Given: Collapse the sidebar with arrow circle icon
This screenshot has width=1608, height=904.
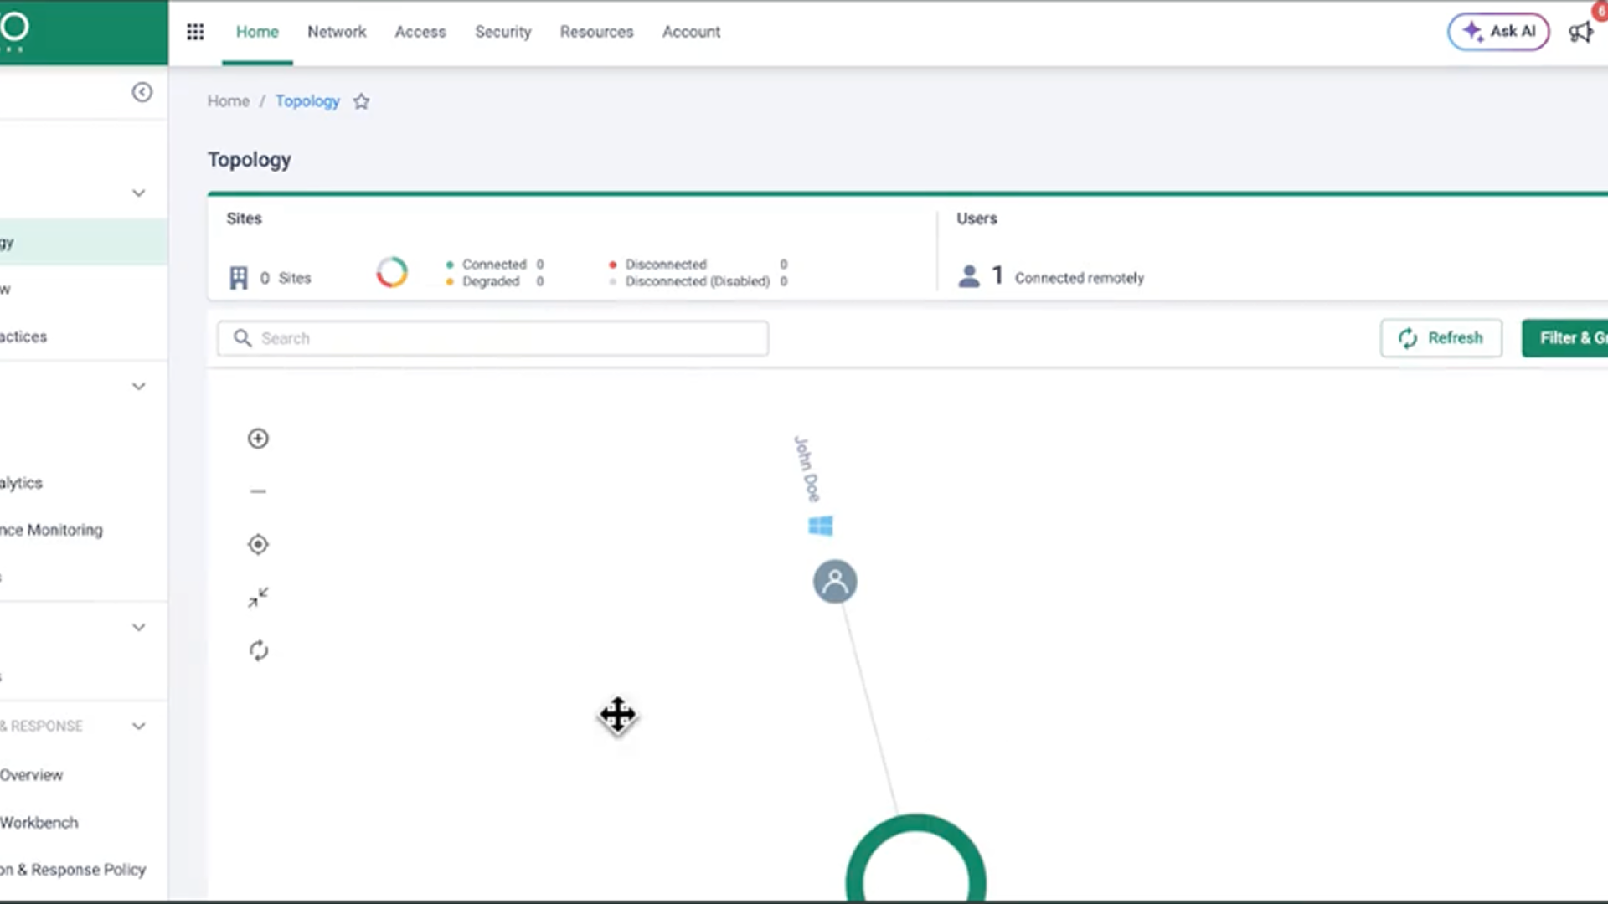Looking at the screenshot, I should coord(142,92).
